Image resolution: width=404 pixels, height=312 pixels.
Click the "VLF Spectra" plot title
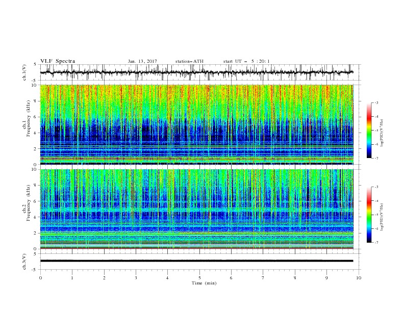[x=58, y=61]
